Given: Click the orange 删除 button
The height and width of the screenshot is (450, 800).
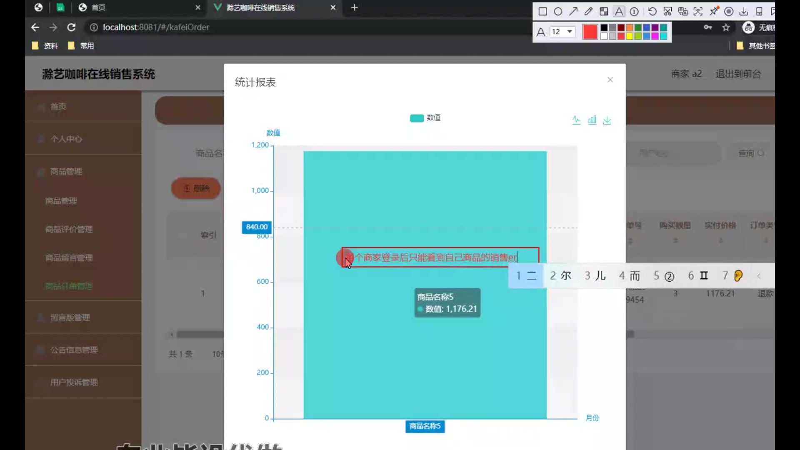Looking at the screenshot, I should 196,189.
